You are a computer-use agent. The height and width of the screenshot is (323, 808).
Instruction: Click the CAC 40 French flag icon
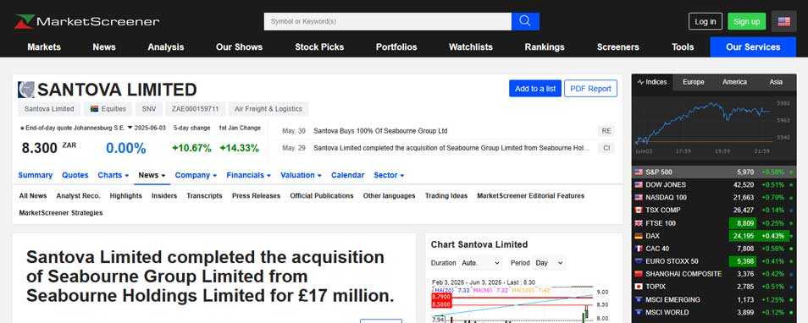[639, 249]
